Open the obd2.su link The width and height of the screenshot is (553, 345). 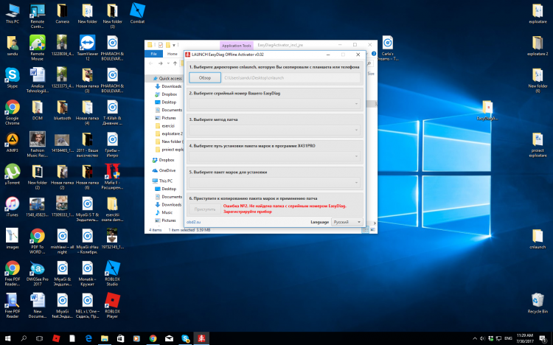(x=195, y=221)
